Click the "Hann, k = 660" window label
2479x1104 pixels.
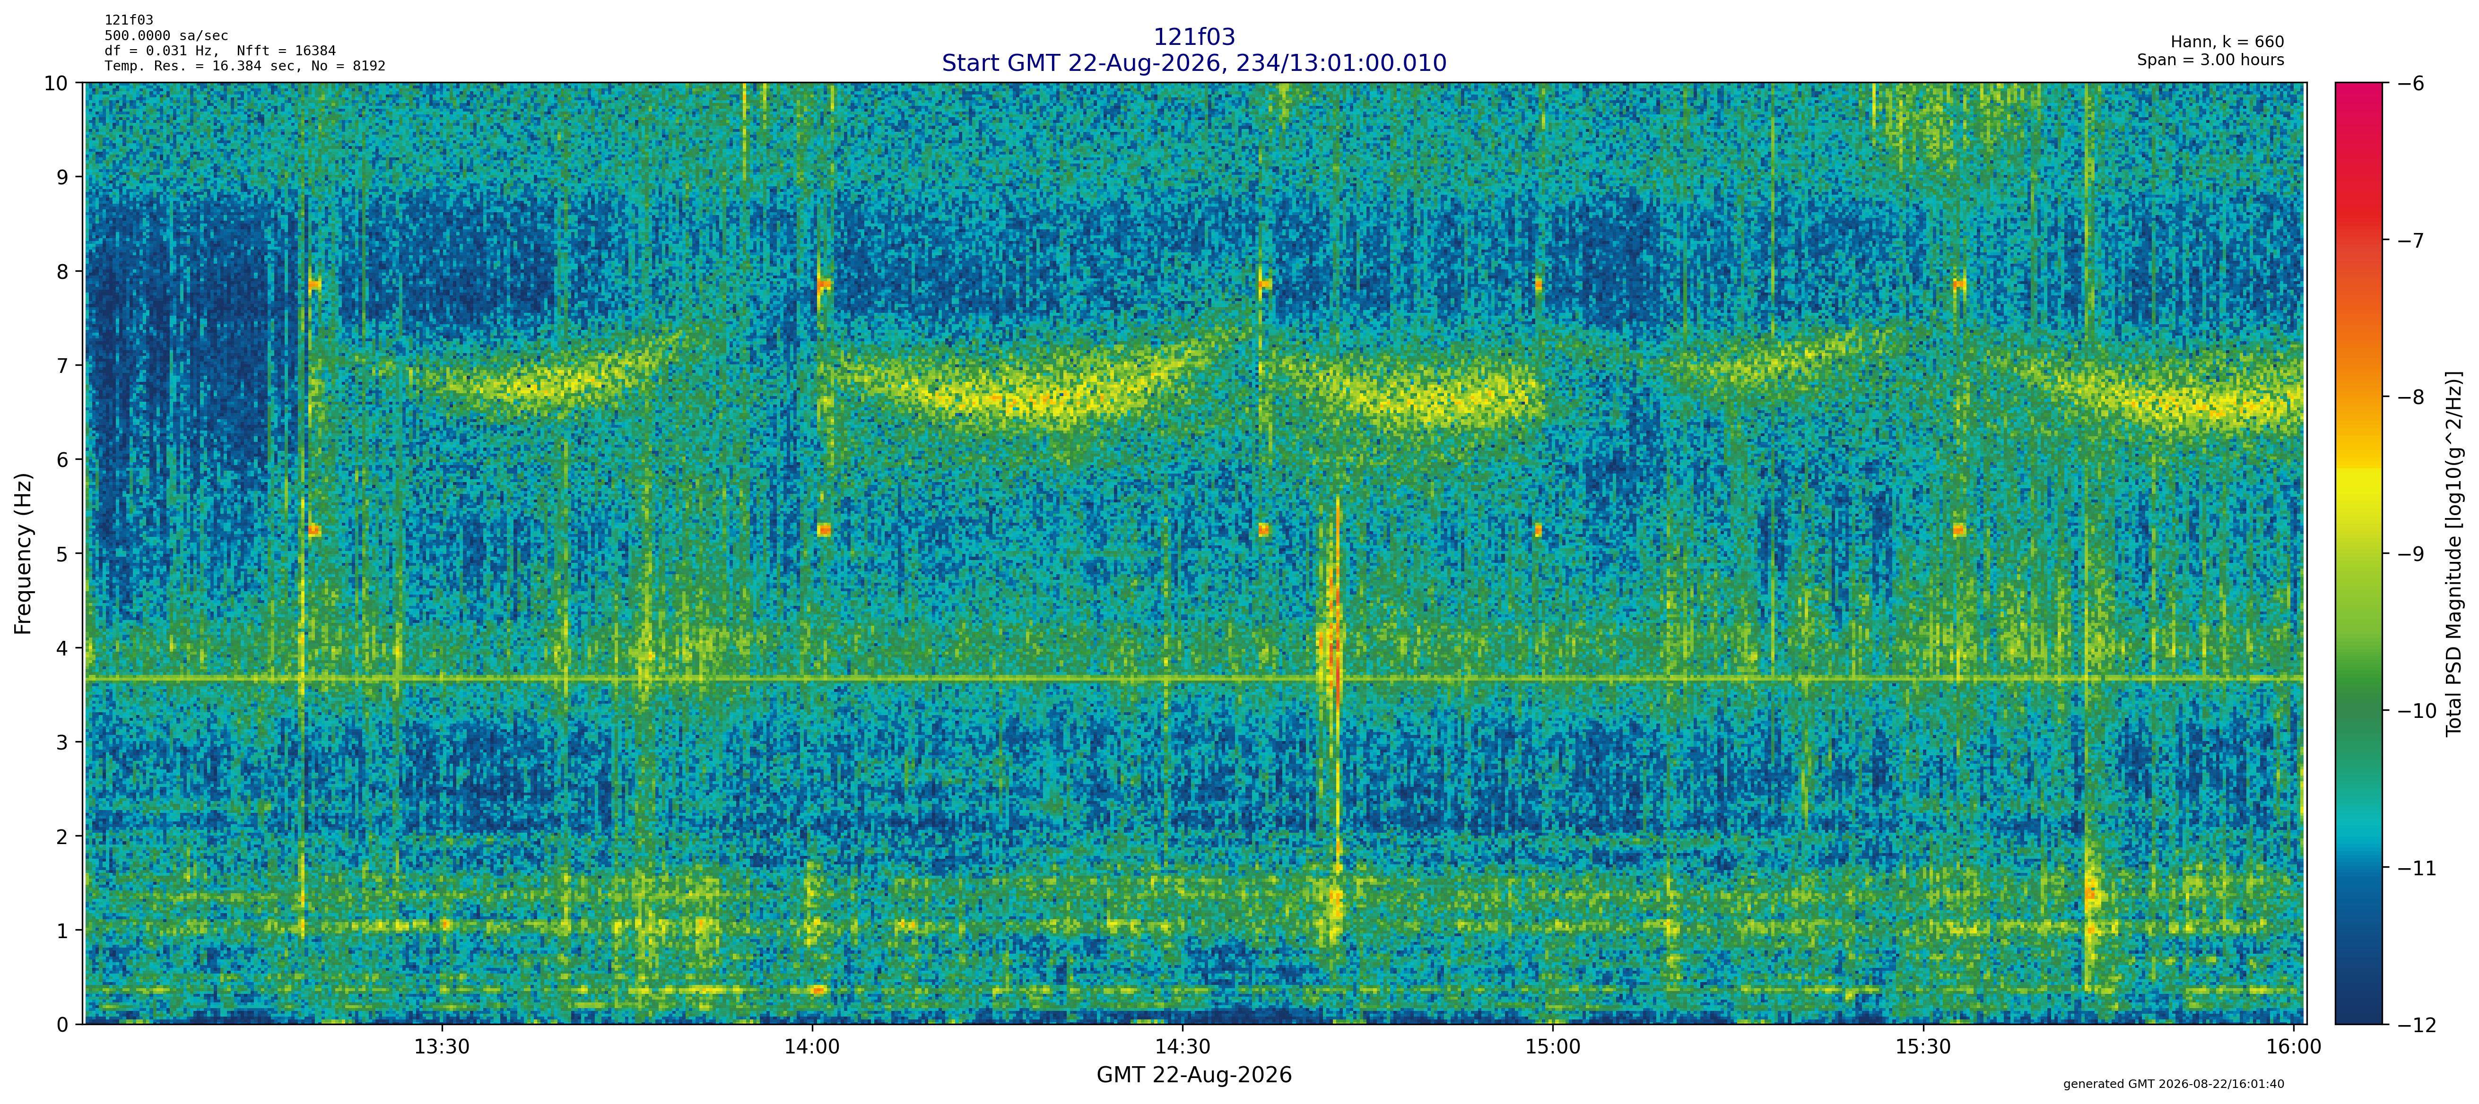click(x=2227, y=43)
